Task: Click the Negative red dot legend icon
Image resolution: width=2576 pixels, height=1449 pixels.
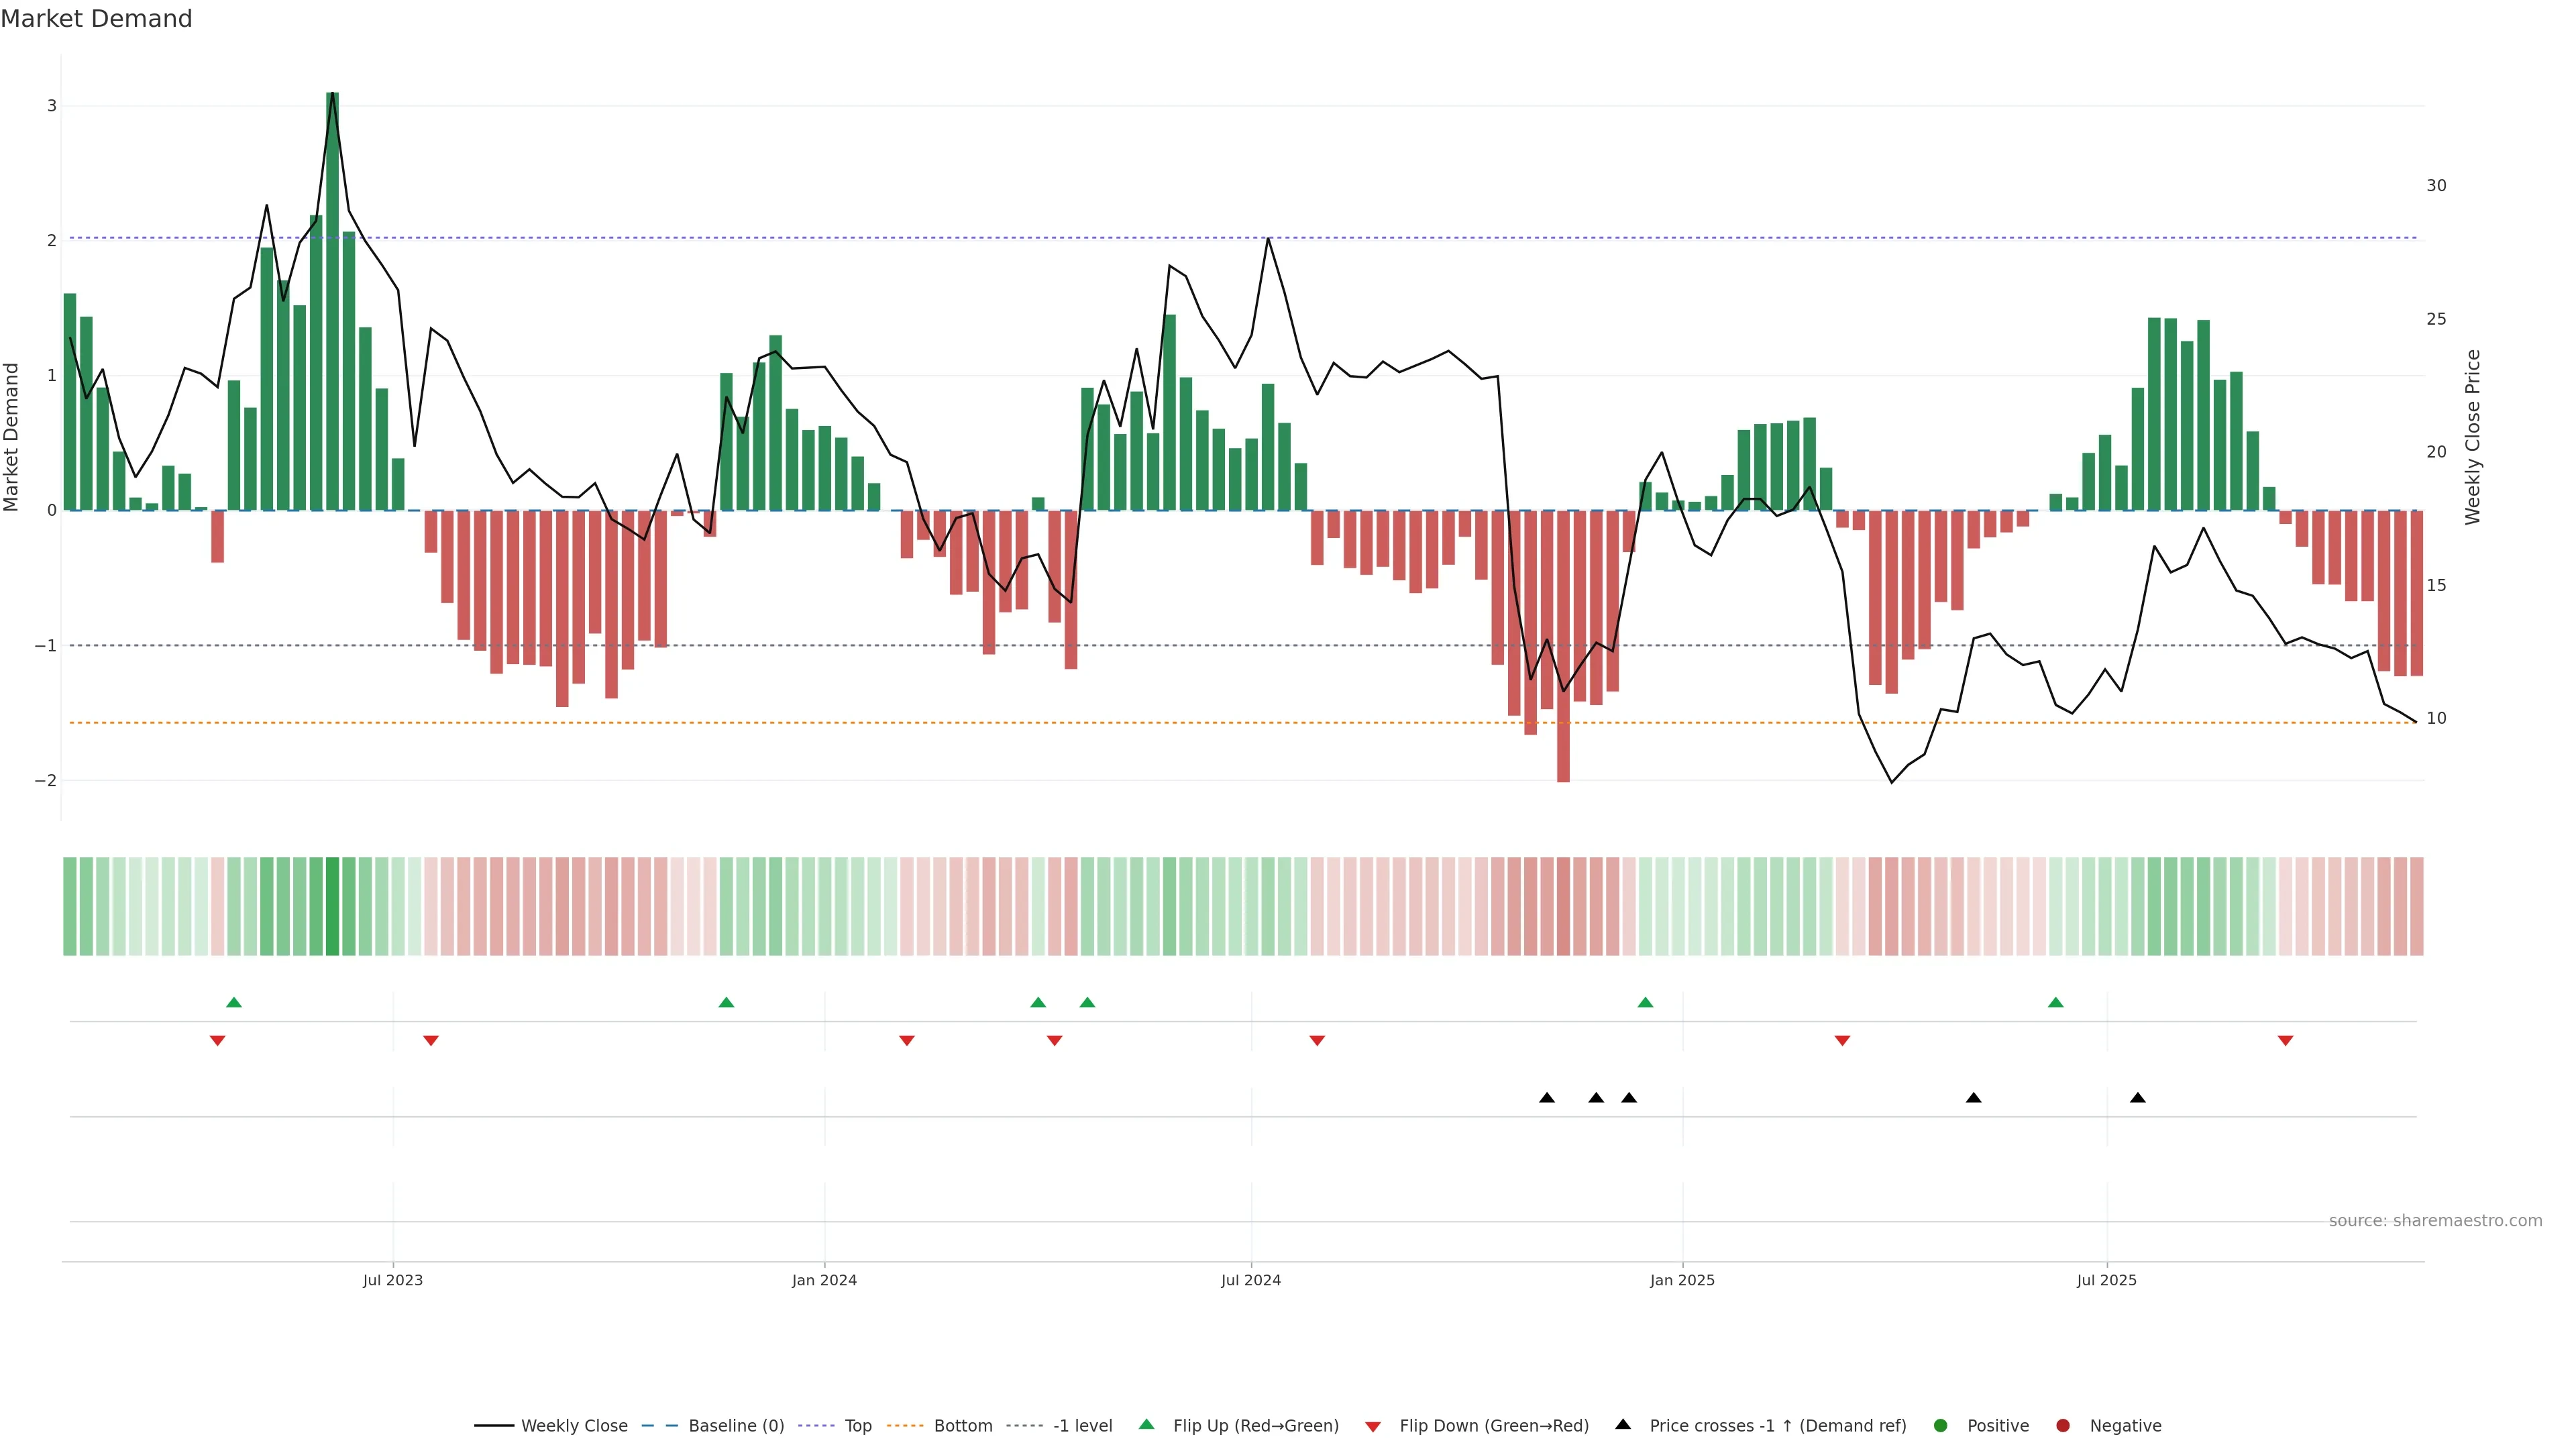Action: (x=2063, y=1425)
